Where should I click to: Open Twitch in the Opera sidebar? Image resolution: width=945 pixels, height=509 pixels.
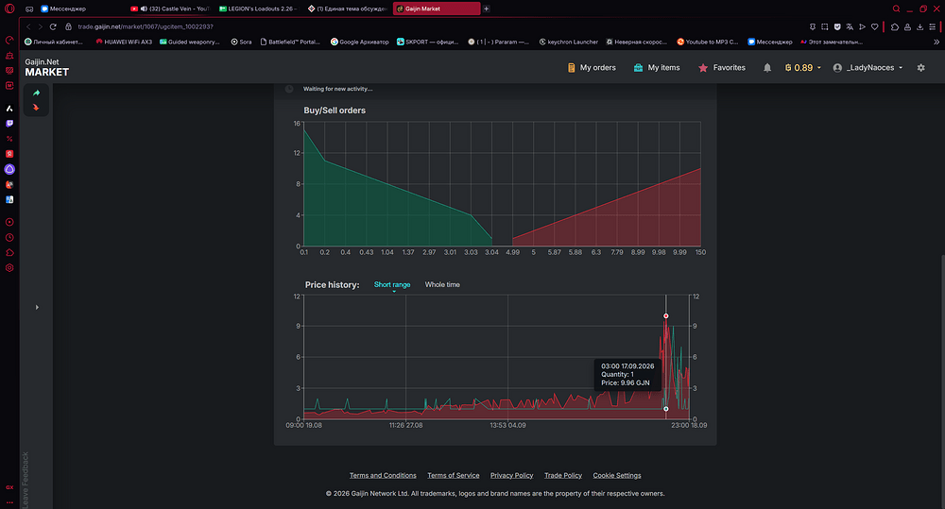coord(9,124)
